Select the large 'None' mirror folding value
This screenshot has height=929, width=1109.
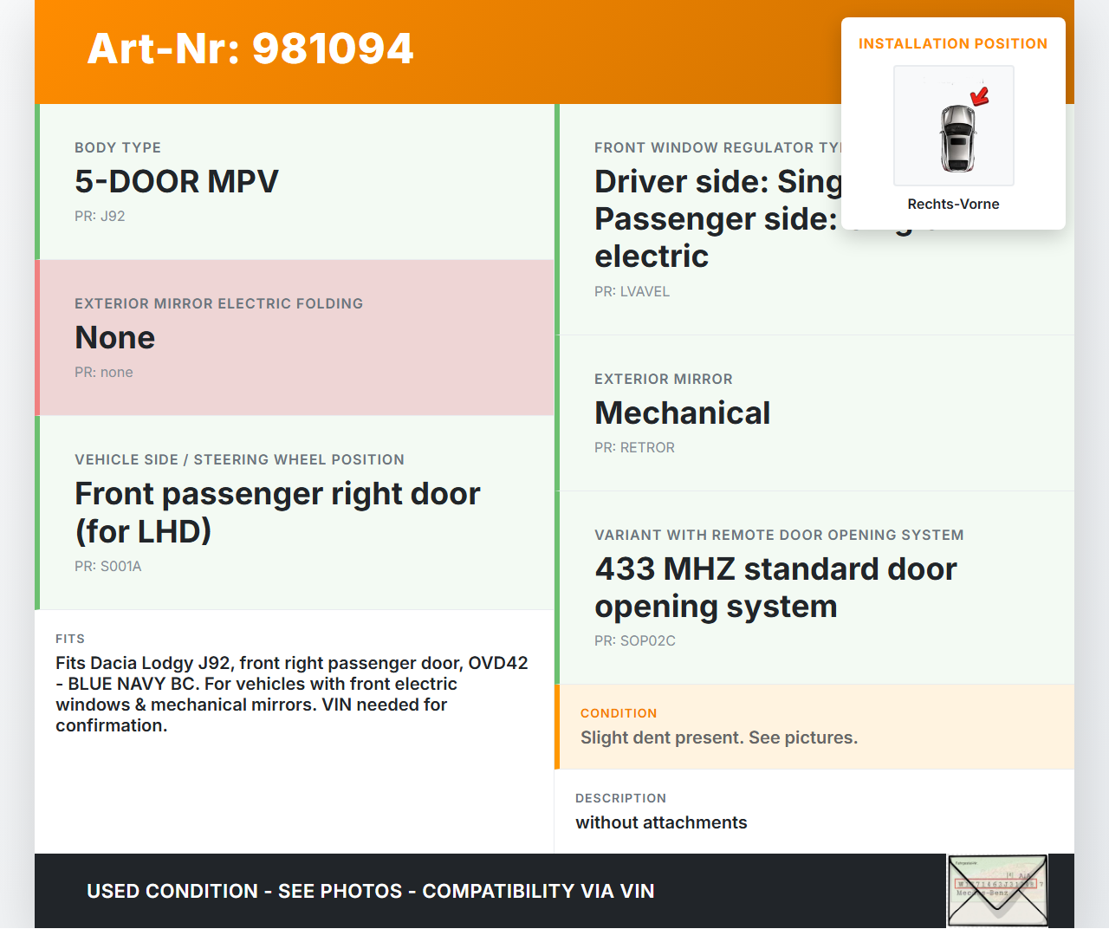coord(115,337)
